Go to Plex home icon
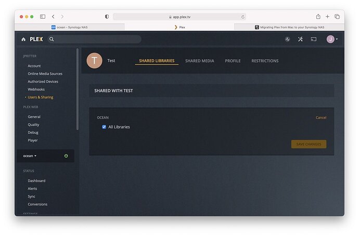359x235 pixels. point(23,40)
